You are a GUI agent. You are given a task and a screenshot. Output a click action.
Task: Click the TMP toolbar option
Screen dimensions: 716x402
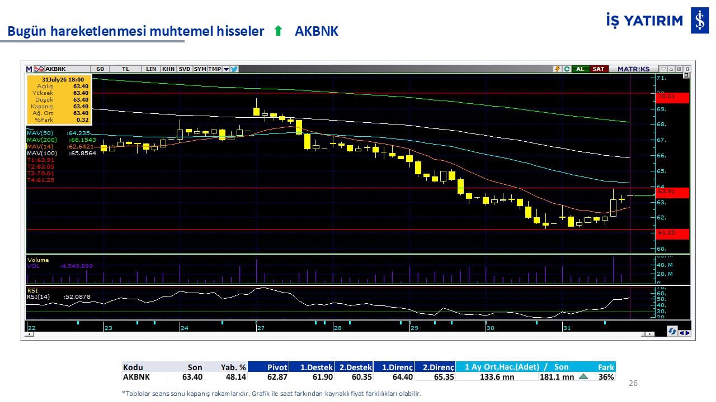(215, 69)
